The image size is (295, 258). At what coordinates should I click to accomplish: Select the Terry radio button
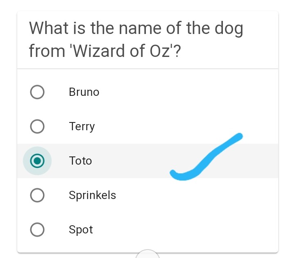[37, 127]
